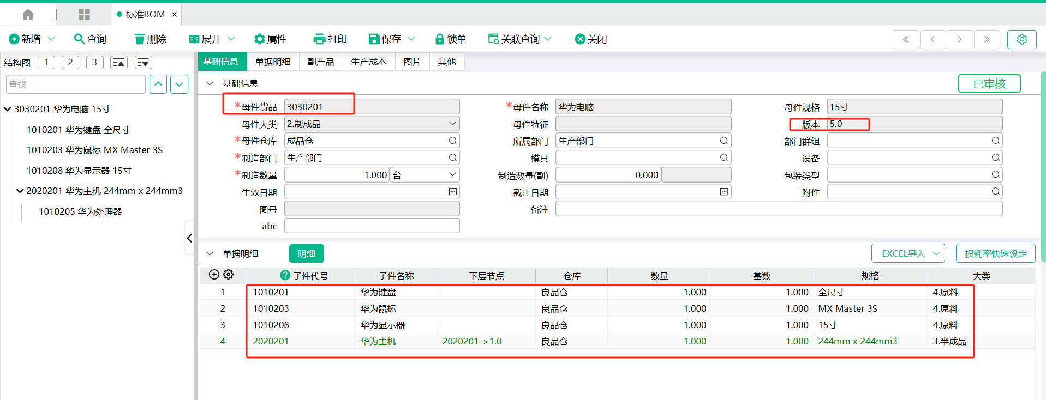Click the 关闭 close button in toolbar
Image resolution: width=1046 pixels, height=400 pixels.
tap(591, 39)
